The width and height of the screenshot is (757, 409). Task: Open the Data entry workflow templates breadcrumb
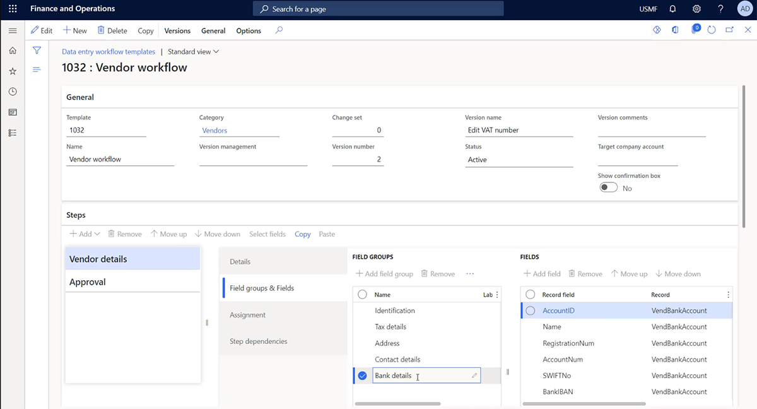pos(108,51)
